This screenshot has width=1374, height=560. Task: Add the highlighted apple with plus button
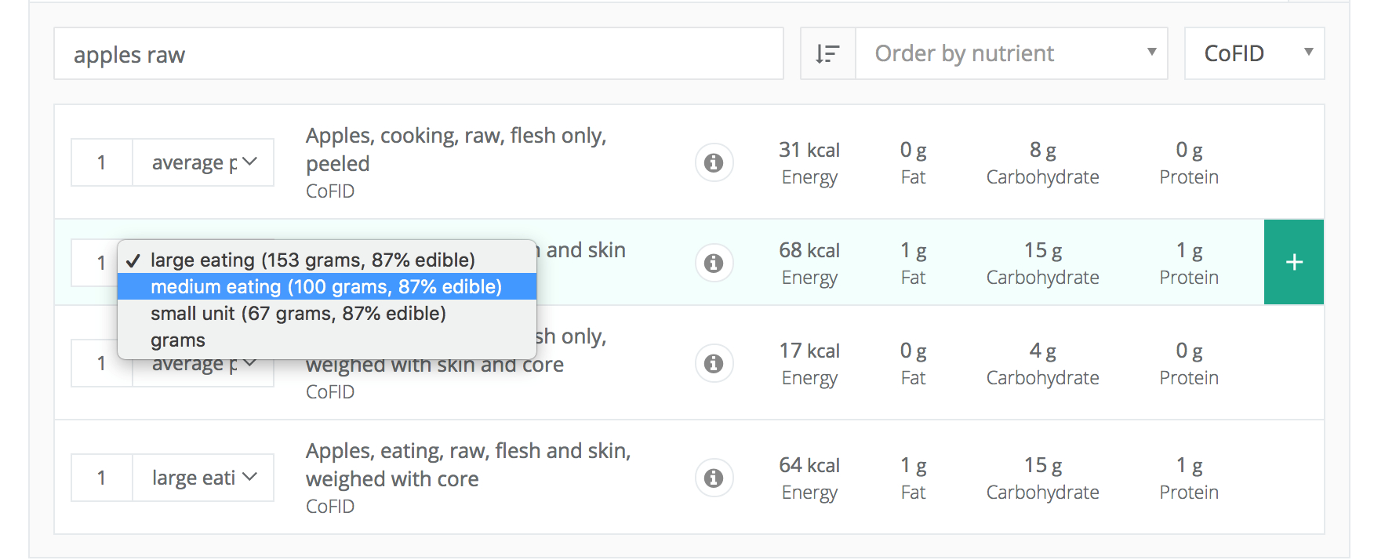coord(1294,262)
